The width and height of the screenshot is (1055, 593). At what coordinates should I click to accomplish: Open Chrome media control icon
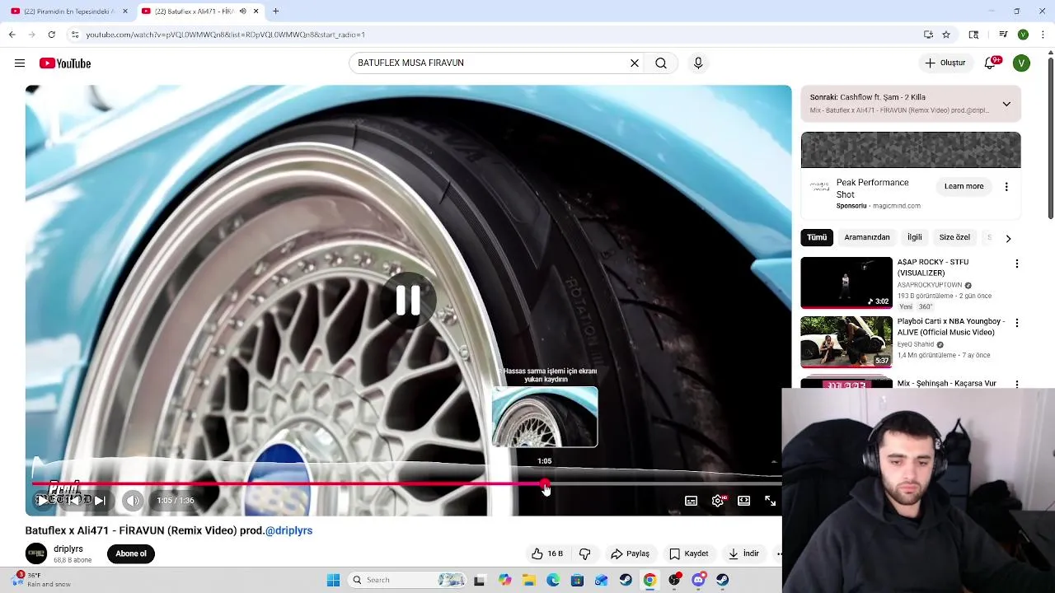(x=1003, y=35)
